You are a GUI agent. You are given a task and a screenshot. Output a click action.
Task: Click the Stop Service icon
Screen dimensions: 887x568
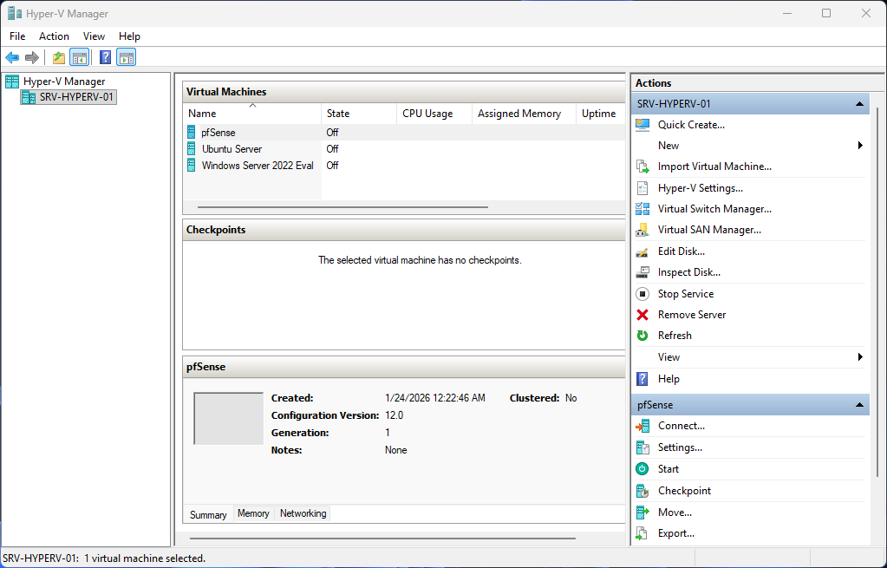pos(642,294)
